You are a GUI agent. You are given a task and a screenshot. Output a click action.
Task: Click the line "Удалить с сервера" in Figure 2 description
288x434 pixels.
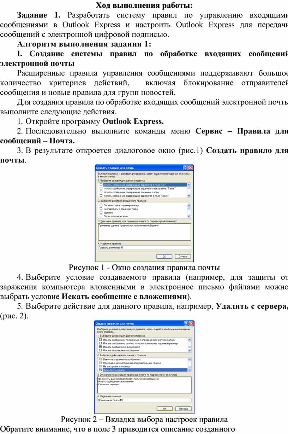click(x=108, y=384)
